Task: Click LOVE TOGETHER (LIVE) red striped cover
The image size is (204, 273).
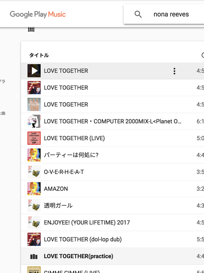Action: coord(34,138)
